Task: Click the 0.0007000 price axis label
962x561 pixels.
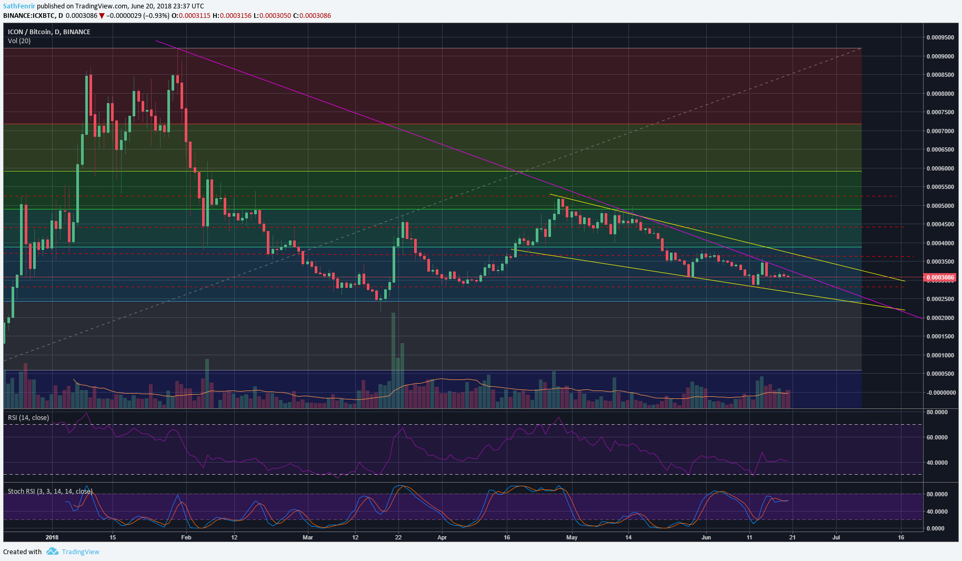Action: pos(940,131)
